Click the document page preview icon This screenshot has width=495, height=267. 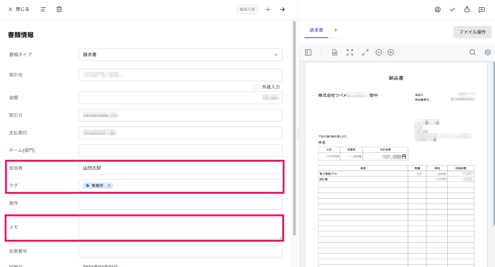click(x=335, y=52)
